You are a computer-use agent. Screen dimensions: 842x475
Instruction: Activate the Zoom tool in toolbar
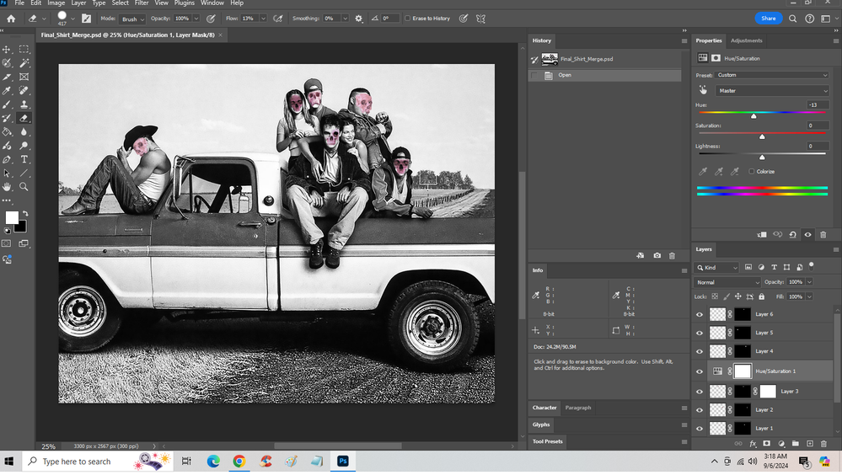(24, 187)
